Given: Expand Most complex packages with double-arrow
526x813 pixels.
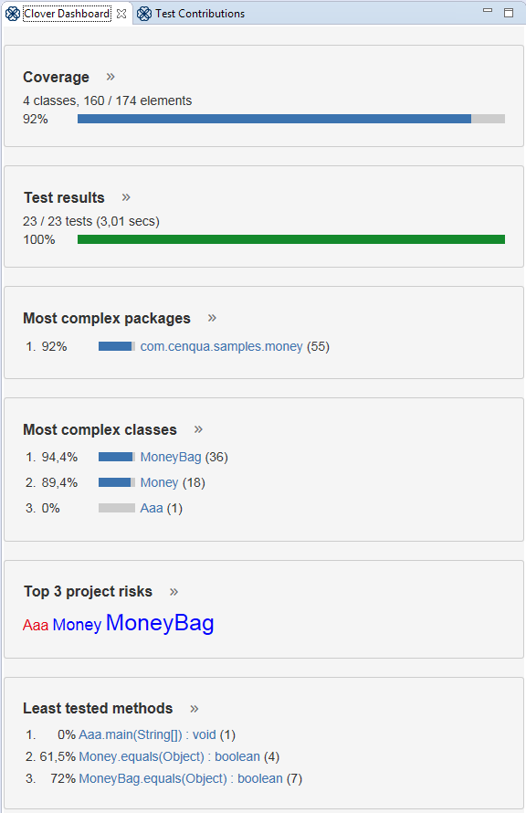Looking at the screenshot, I should 212,318.
